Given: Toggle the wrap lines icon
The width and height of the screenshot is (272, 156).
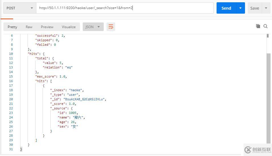Looking at the screenshot, I should (111, 27).
